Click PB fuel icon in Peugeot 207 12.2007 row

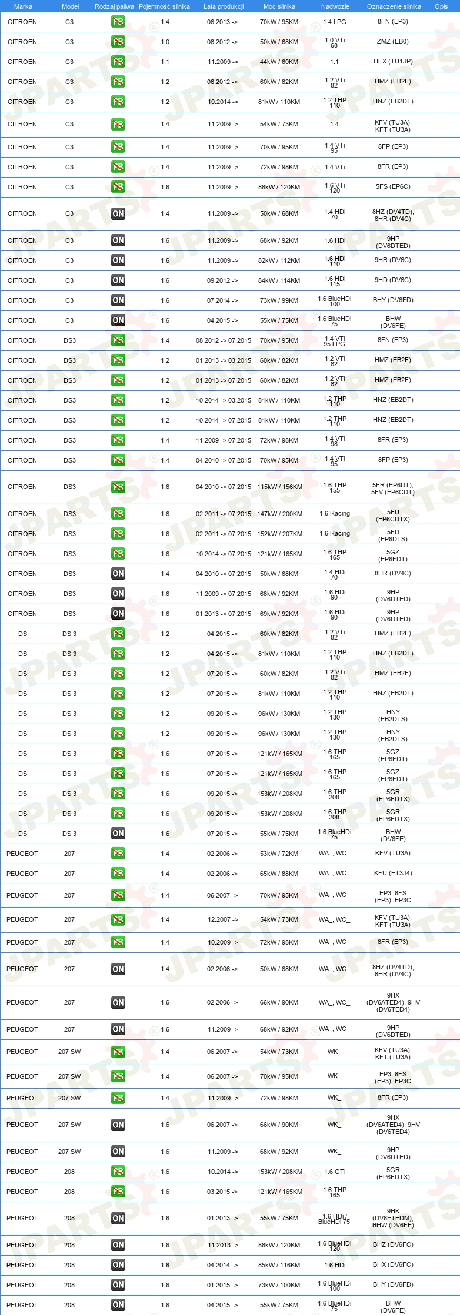click(118, 920)
